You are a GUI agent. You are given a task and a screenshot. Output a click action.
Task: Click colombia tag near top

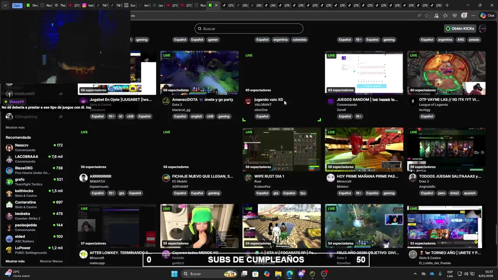pyautogui.click(x=299, y=40)
